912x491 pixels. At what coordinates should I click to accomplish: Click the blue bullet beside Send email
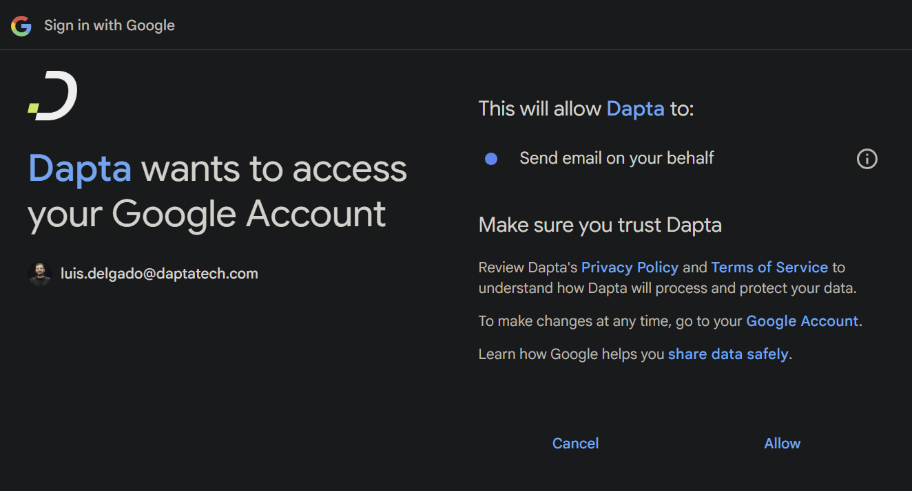pos(491,159)
